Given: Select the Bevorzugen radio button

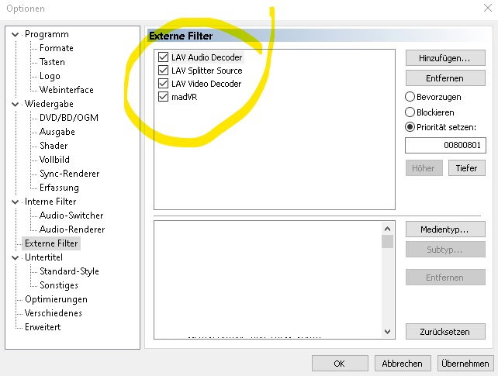Looking at the screenshot, I should [410, 97].
